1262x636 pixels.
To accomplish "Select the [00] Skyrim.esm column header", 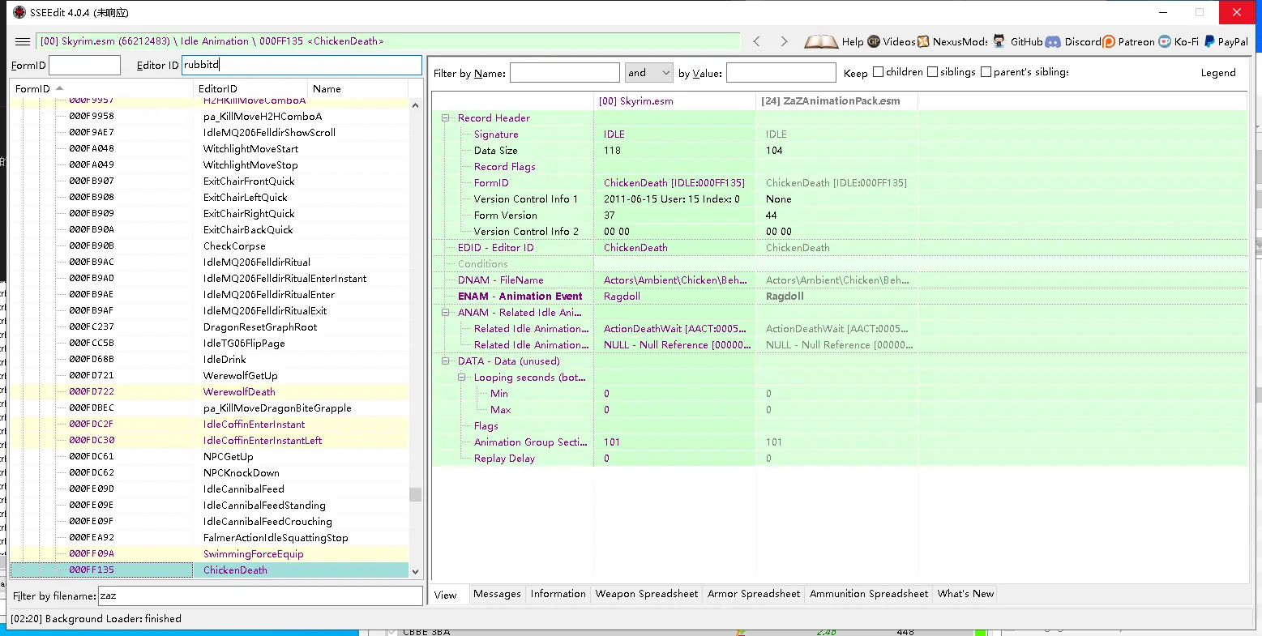I will pyautogui.click(x=674, y=101).
